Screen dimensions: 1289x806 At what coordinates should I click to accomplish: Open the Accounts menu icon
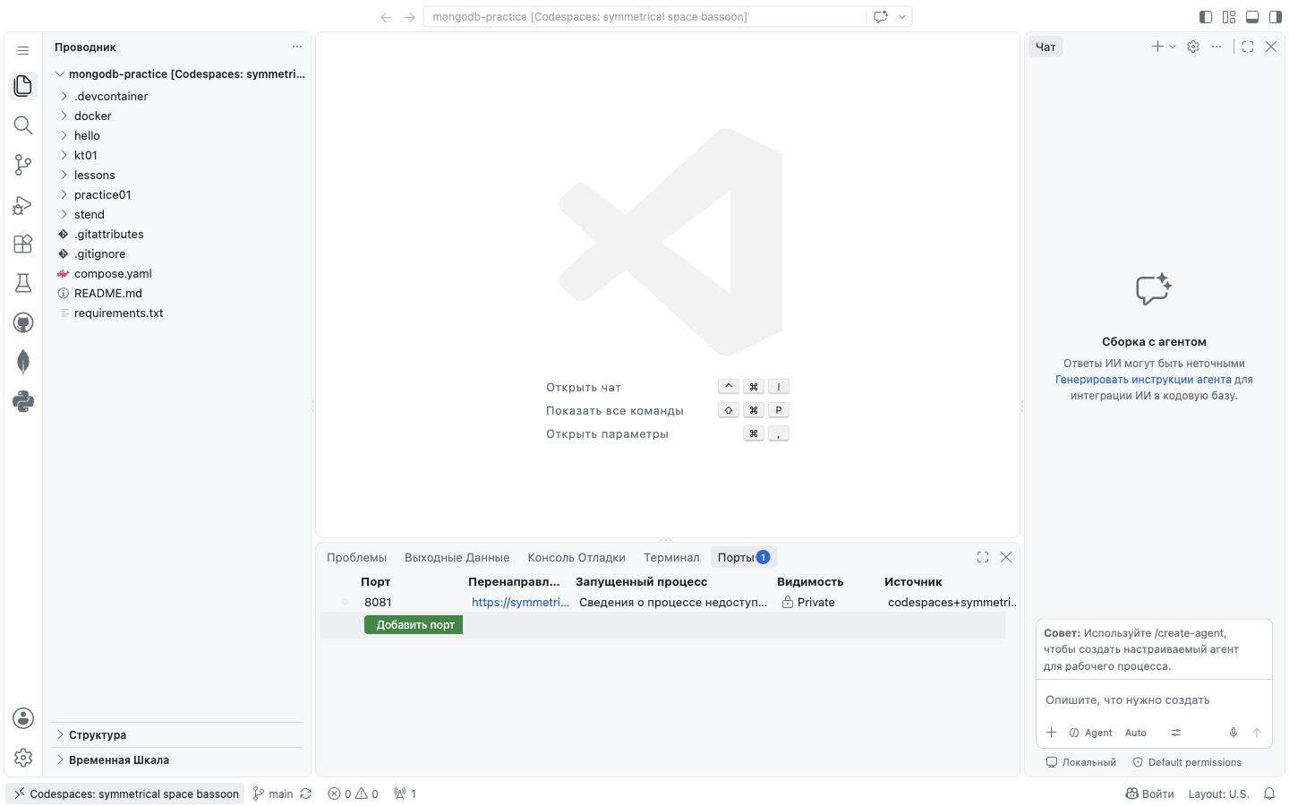[x=23, y=718]
